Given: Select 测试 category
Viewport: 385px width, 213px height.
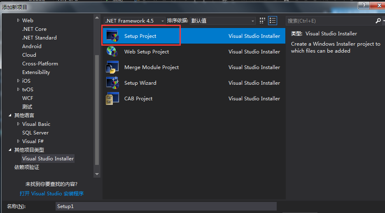Looking at the screenshot, I should click(27, 107).
